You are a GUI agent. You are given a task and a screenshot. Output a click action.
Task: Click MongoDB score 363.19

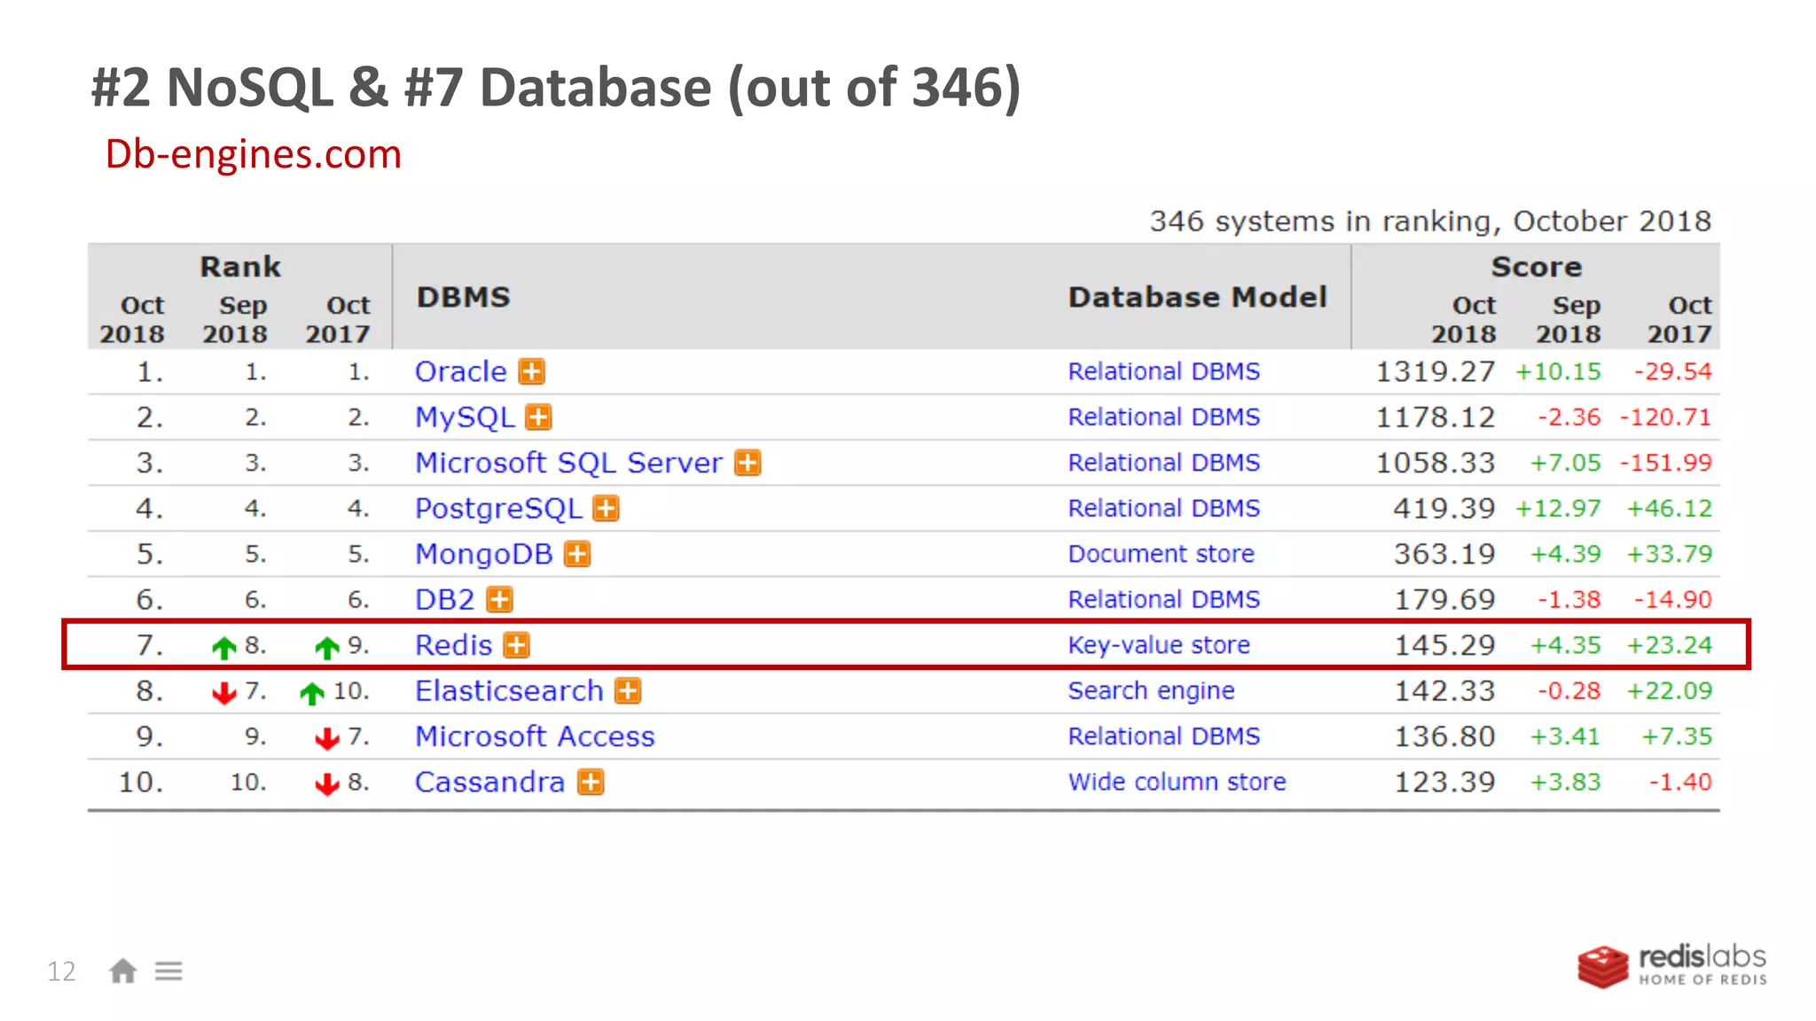pyautogui.click(x=1444, y=554)
